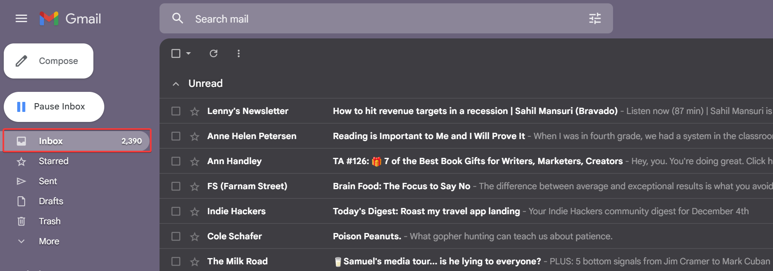
Task: Select the Anne Helen Petersen email checkbox
Action: click(x=176, y=136)
